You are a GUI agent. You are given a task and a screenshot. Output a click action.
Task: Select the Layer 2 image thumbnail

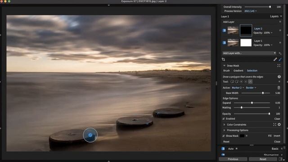233,30
